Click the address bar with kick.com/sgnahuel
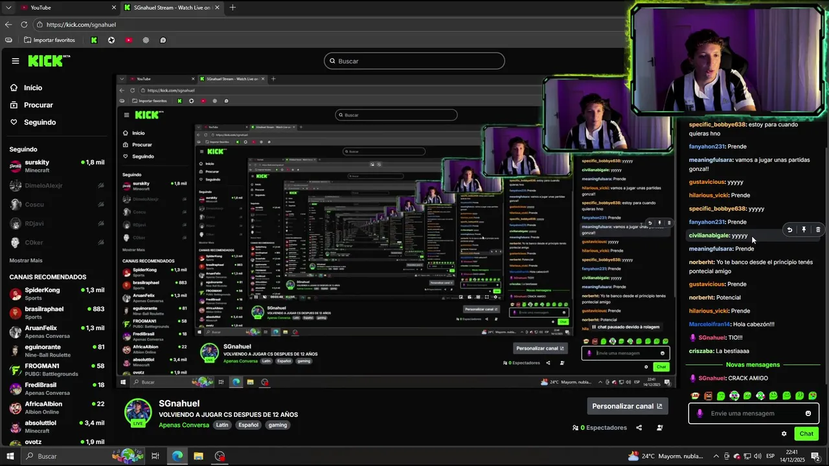The height and width of the screenshot is (466, 829). (330, 25)
